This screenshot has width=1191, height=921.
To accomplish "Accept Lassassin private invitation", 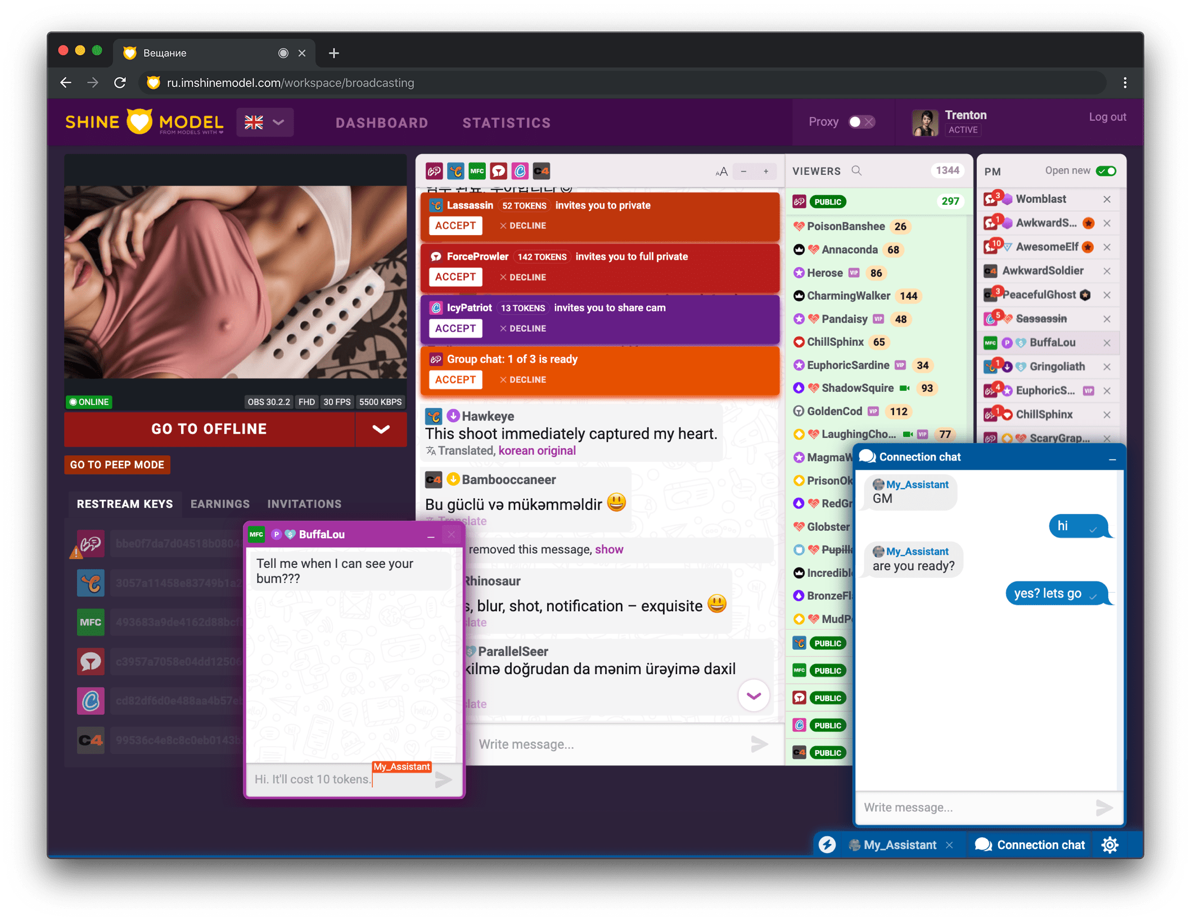I will click(x=455, y=225).
